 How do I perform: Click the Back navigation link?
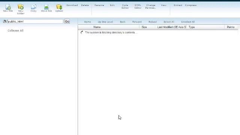click(x=123, y=22)
